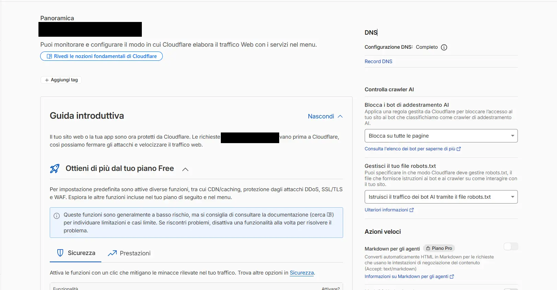Click the 'Azioni veloci' heading
The image size is (557, 290).
click(x=383, y=232)
